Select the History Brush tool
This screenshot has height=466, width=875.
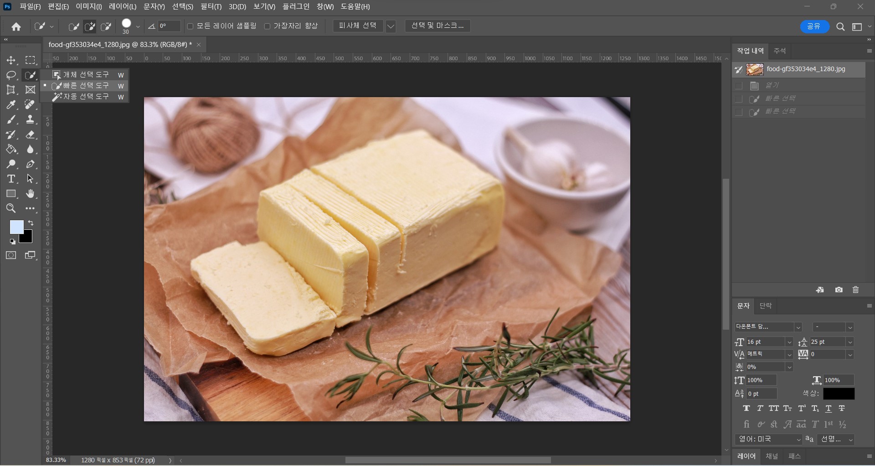(x=11, y=135)
